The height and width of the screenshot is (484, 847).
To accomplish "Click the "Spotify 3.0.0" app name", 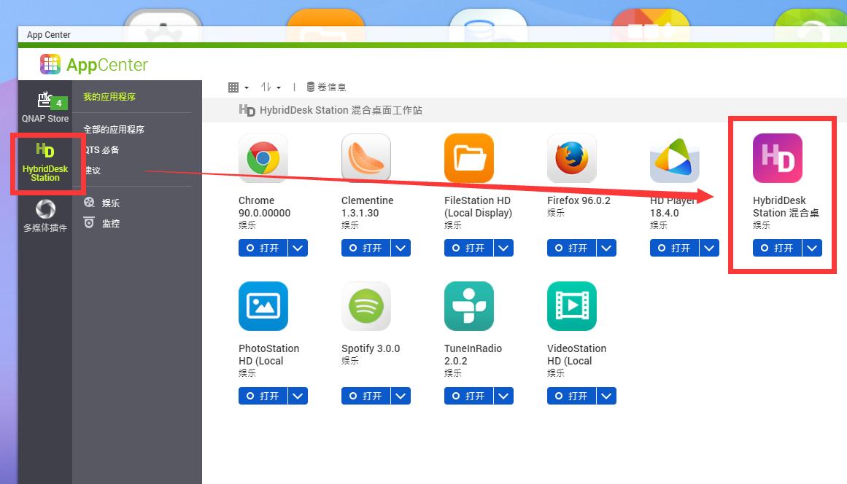I will 371,348.
